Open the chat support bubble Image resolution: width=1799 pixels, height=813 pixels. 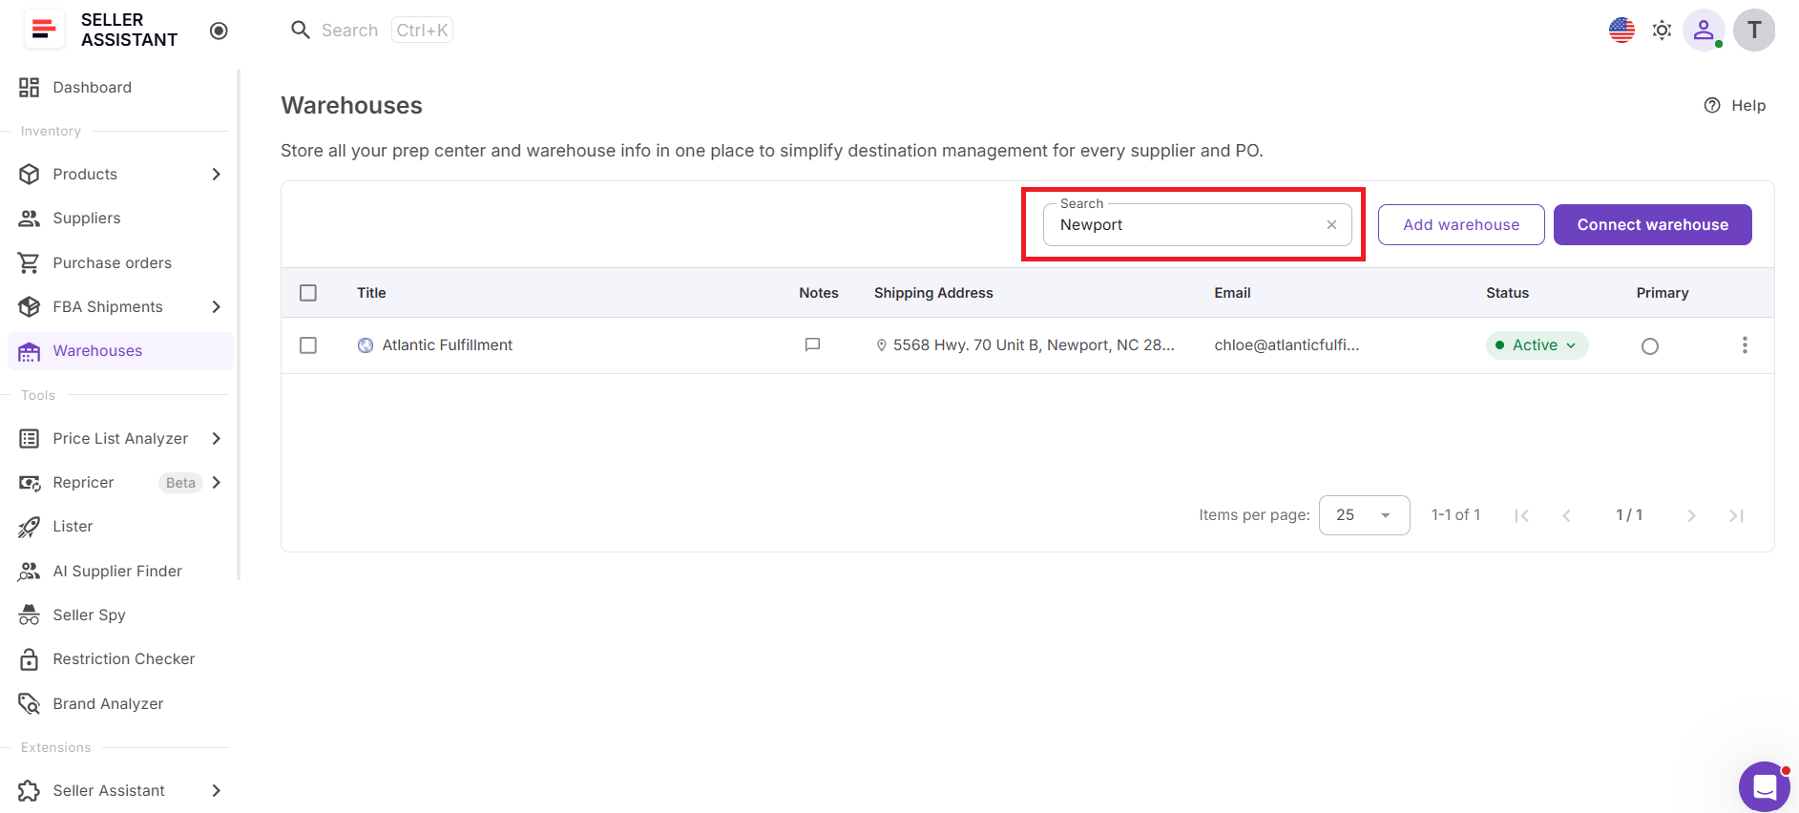tap(1765, 786)
